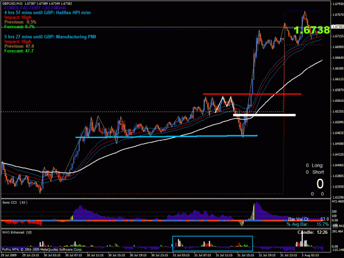This screenshot has width=344, height=258.
Task: Select the 'Forecast: 47.7' line
Action: point(19,51)
